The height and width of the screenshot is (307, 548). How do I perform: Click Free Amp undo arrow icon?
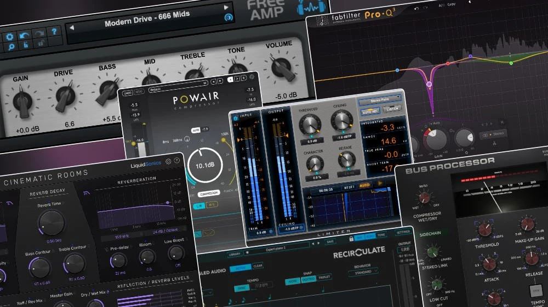point(24,35)
